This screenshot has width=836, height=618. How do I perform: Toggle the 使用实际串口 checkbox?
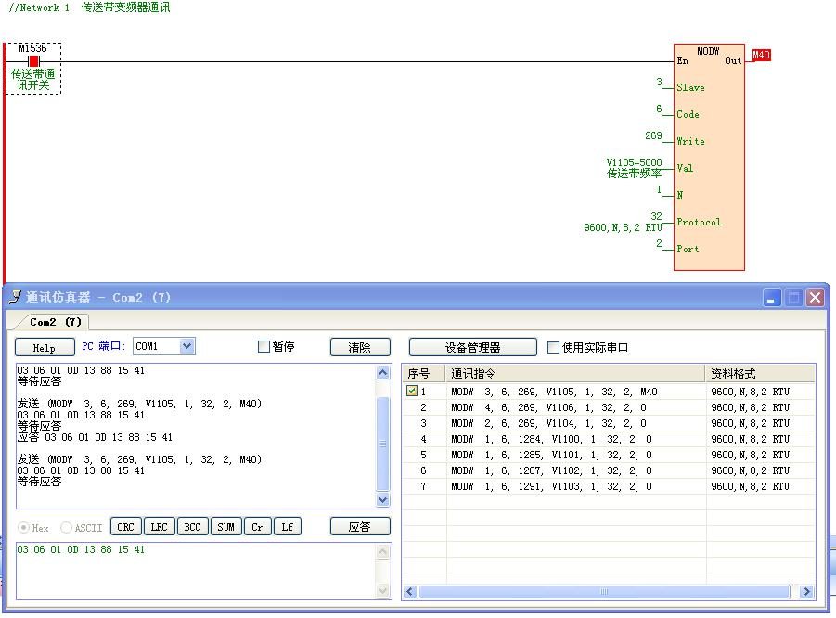pos(554,348)
